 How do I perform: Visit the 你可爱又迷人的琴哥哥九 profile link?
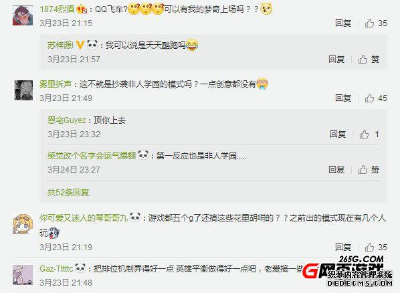[84, 218]
